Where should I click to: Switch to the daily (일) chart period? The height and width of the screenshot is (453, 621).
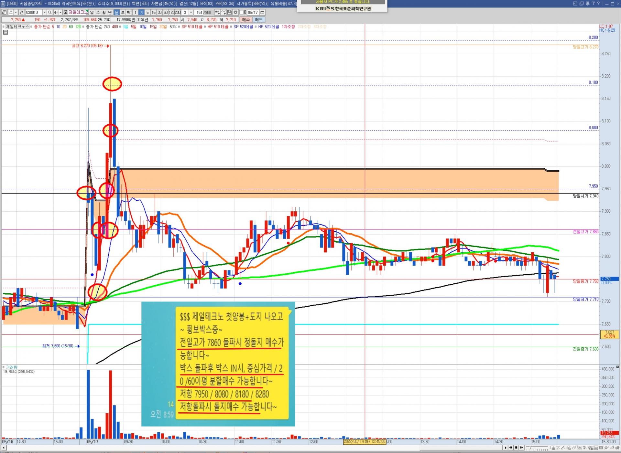pyautogui.click(x=92, y=12)
